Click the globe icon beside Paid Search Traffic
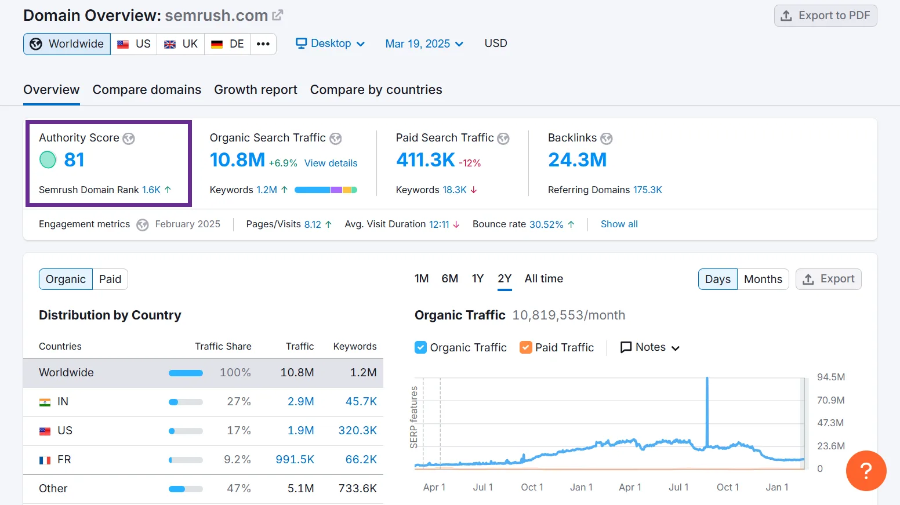This screenshot has height=505, width=900. point(503,139)
